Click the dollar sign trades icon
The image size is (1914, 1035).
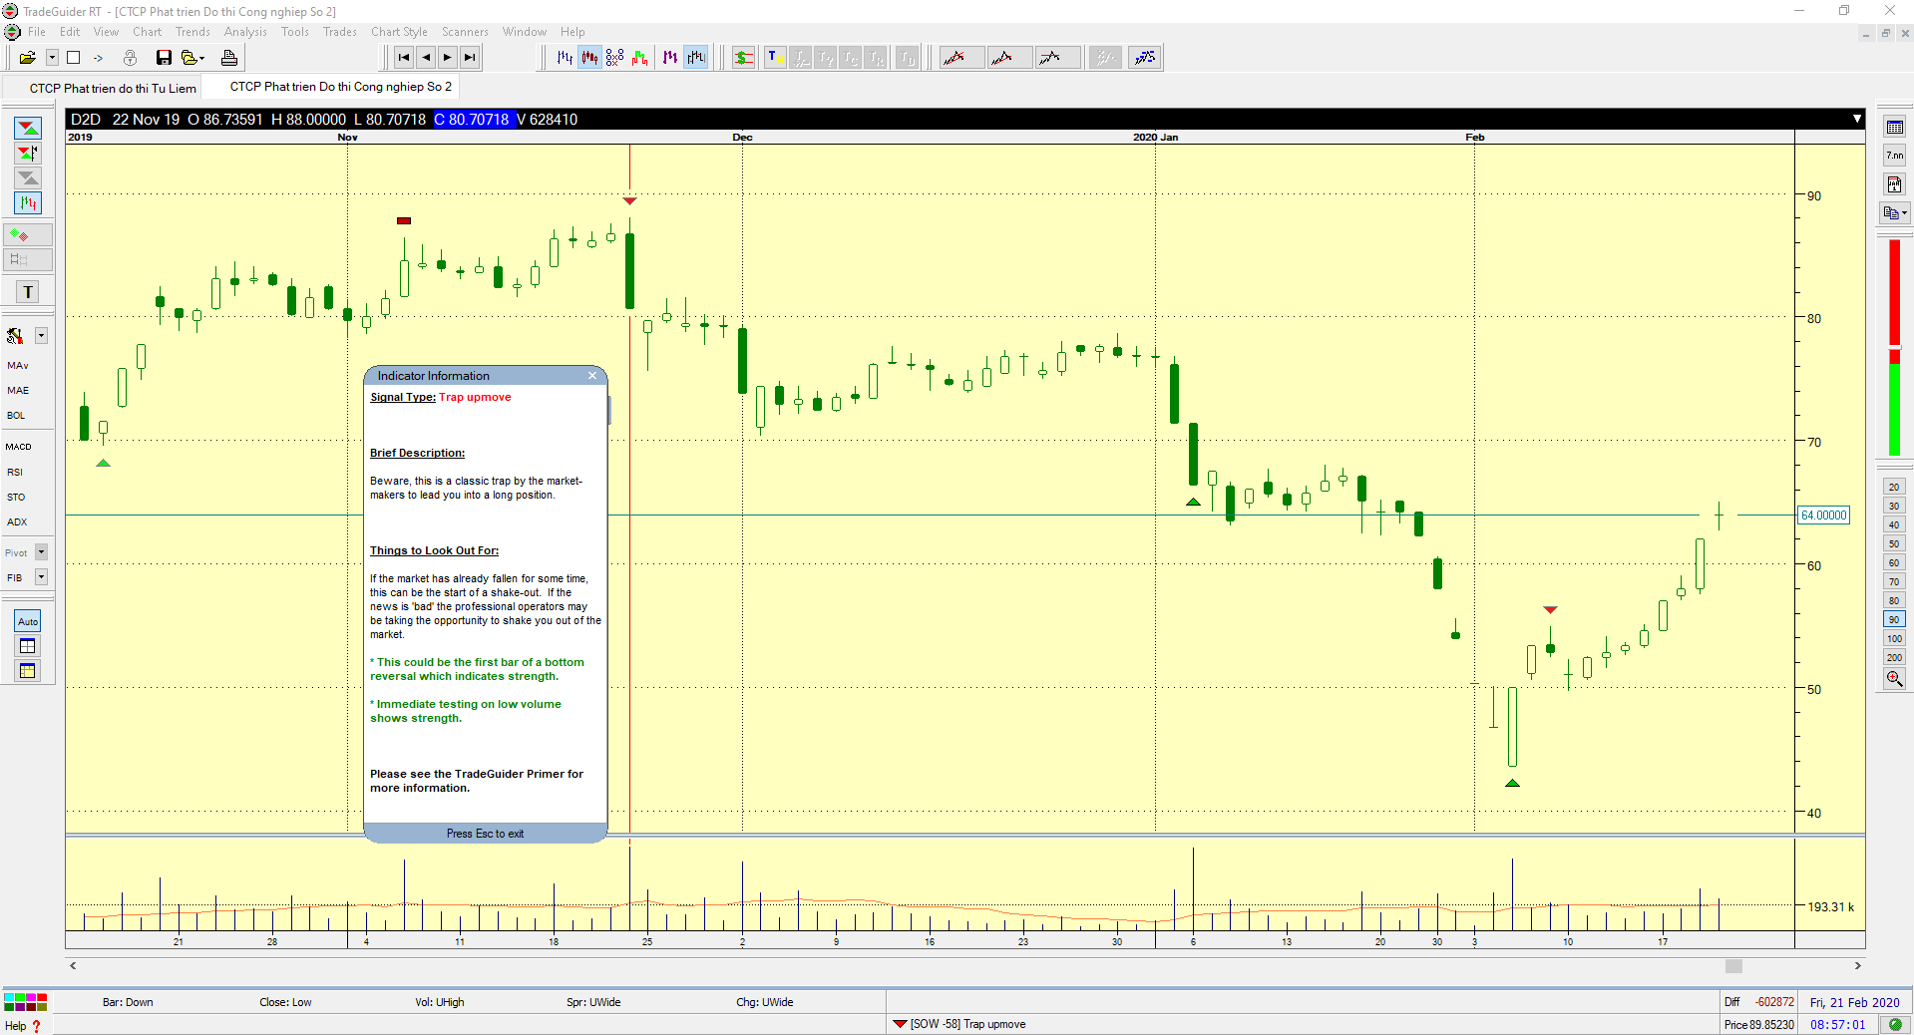pyautogui.click(x=744, y=58)
